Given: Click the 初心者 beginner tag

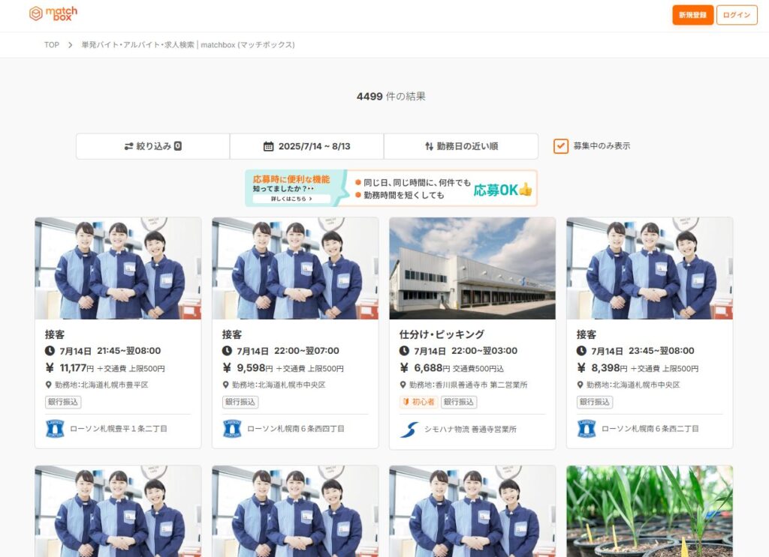Looking at the screenshot, I should 419,403.
